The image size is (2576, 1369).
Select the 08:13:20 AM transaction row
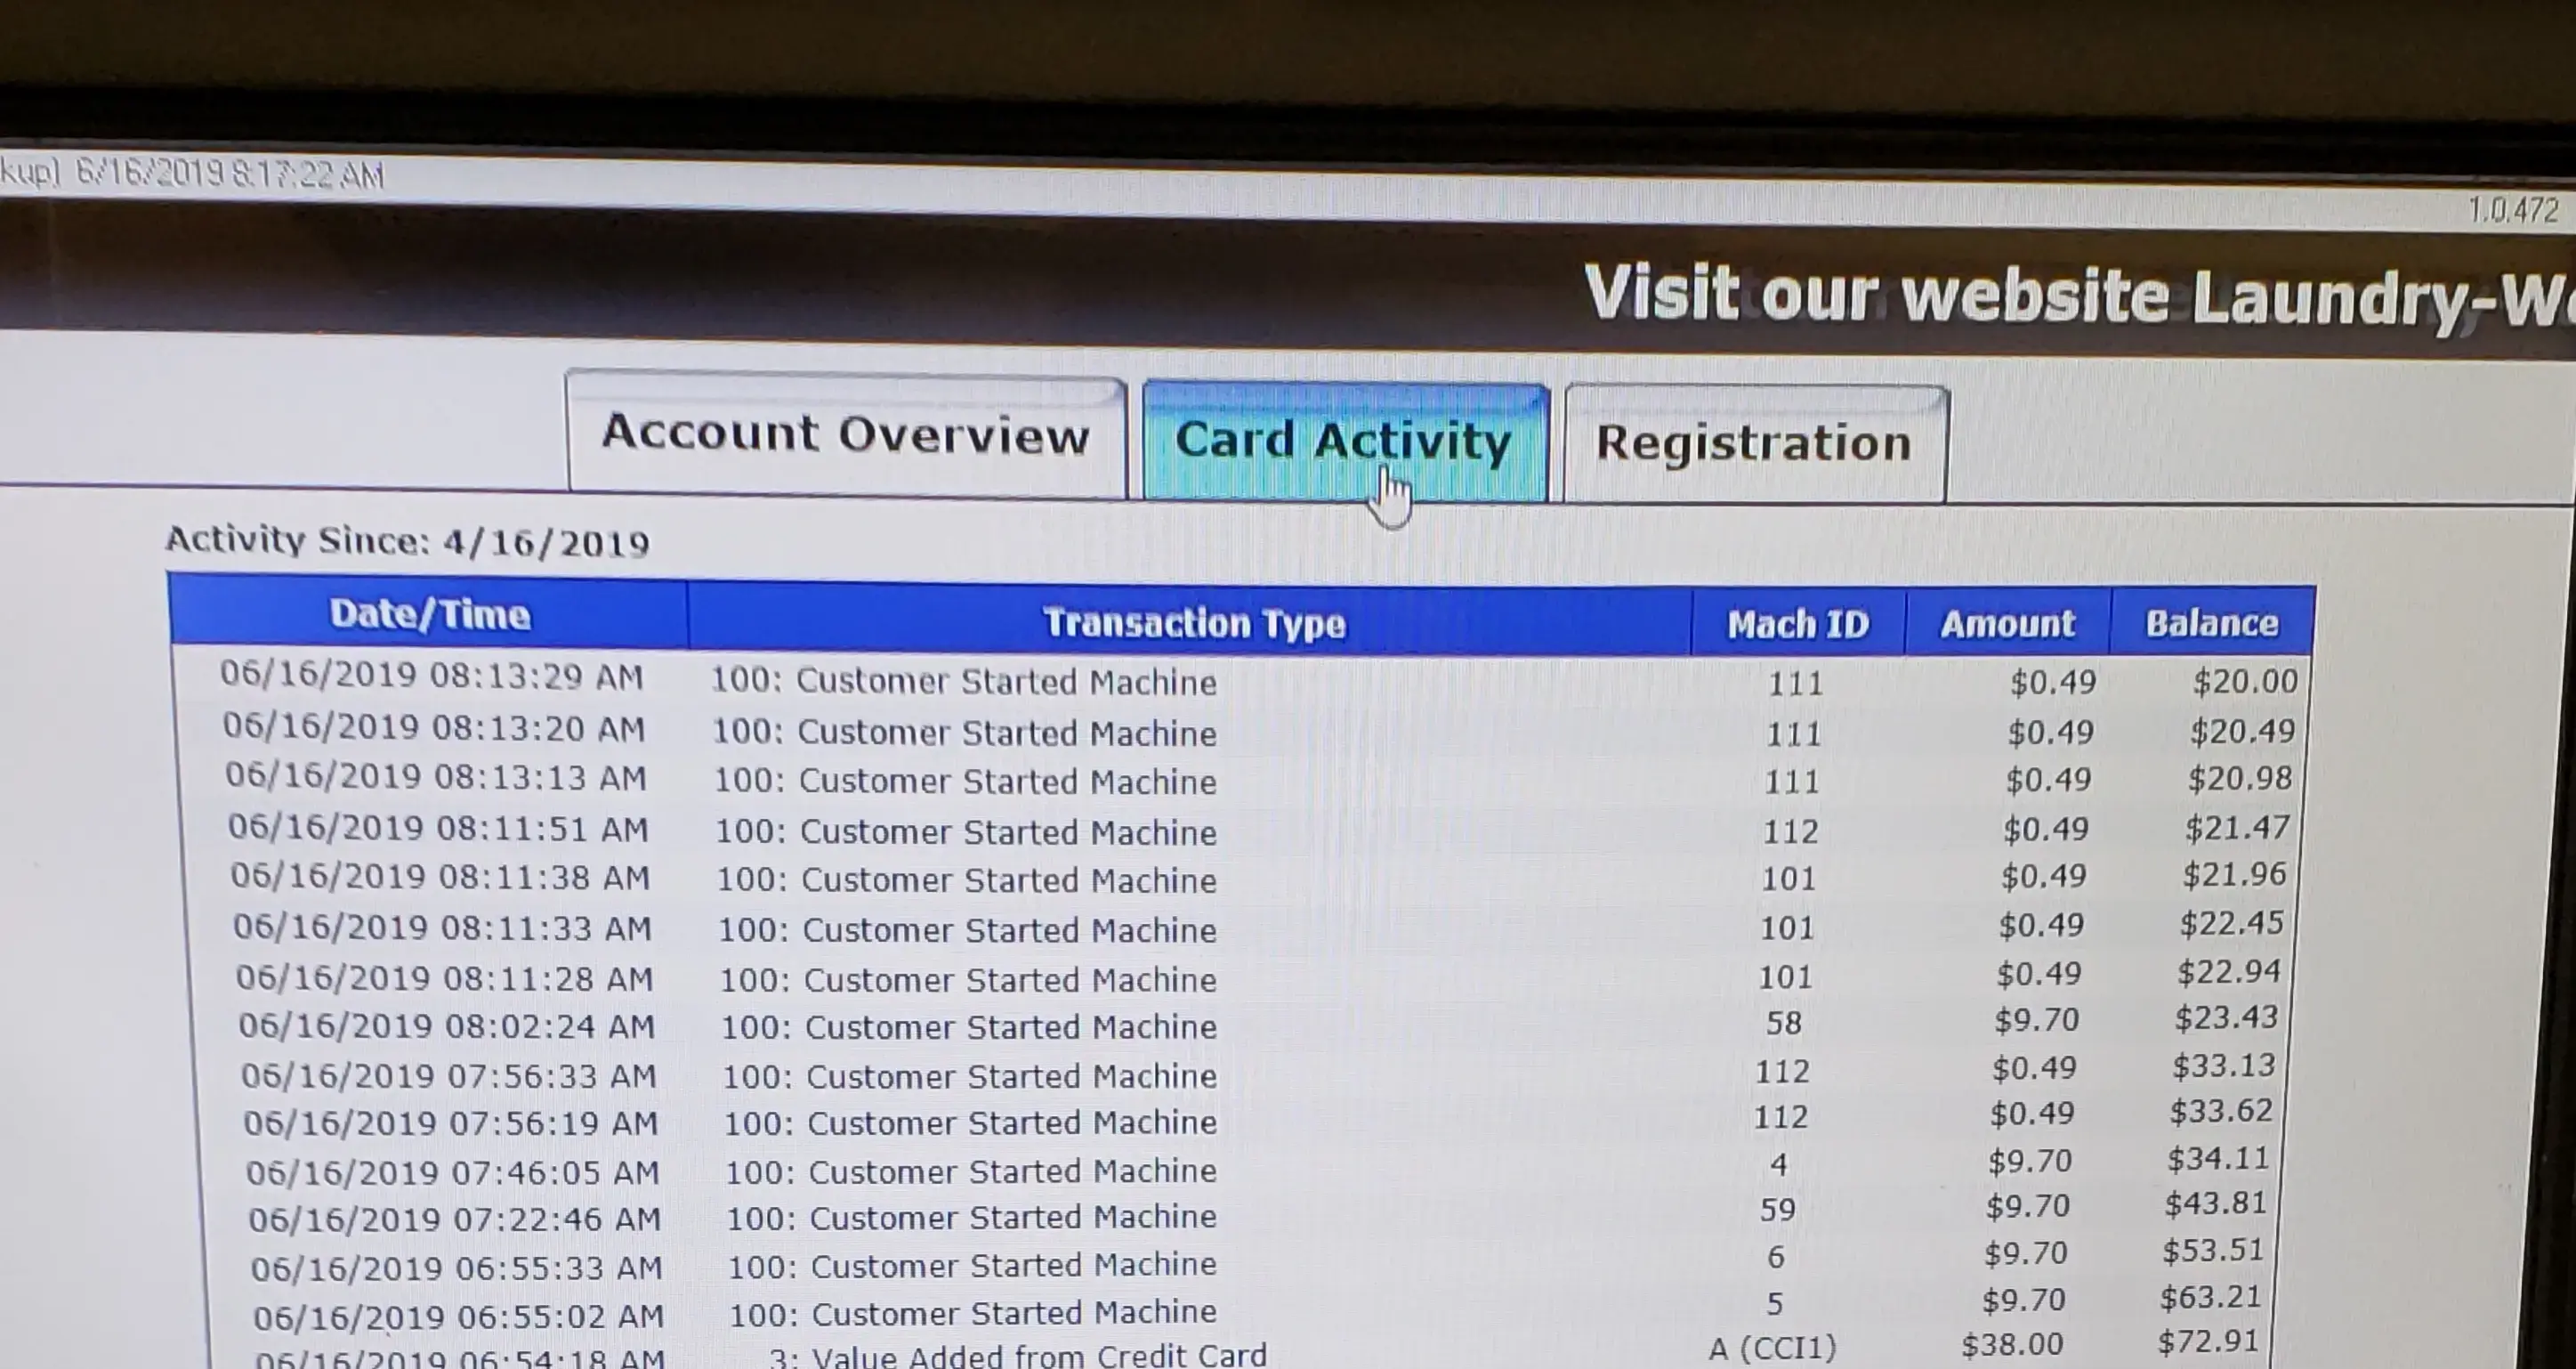click(x=963, y=733)
